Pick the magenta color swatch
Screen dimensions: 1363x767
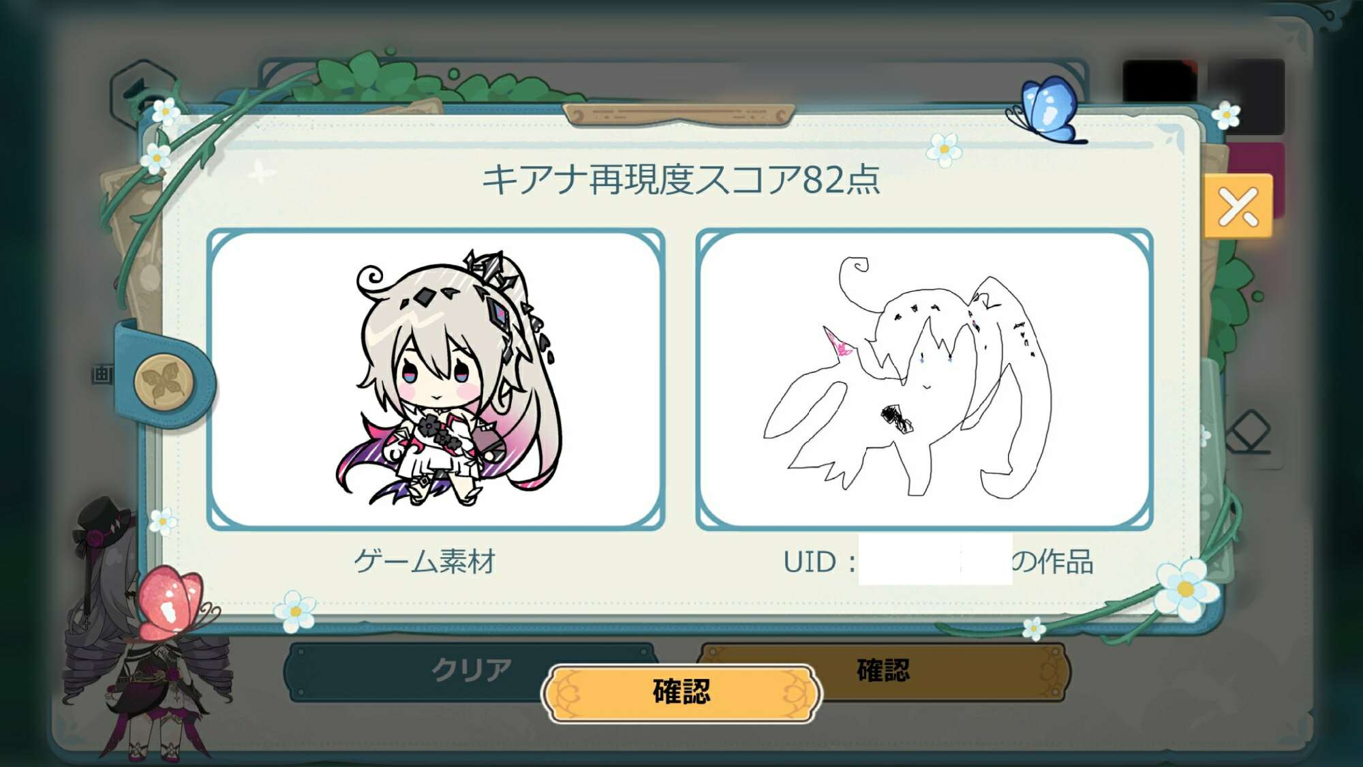click(x=1258, y=179)
